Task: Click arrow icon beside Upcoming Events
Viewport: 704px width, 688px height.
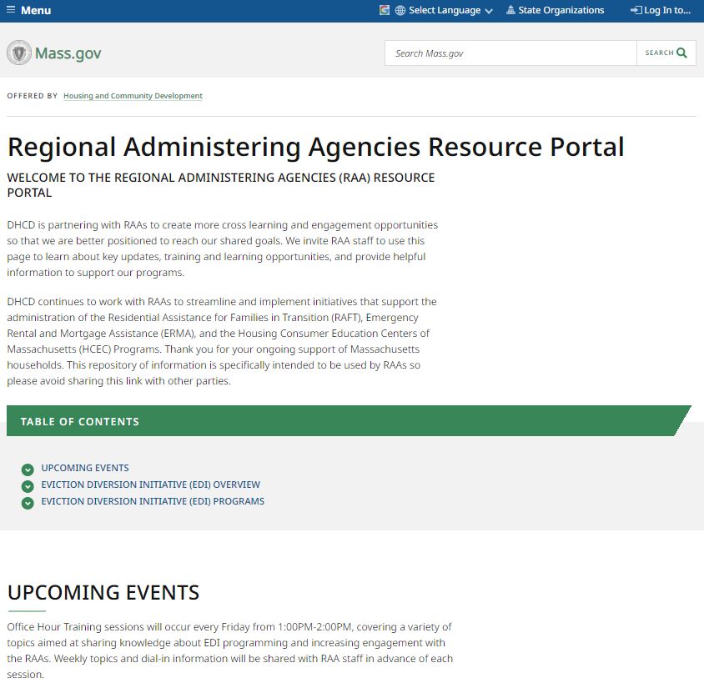Action: (x=28, y=470)
